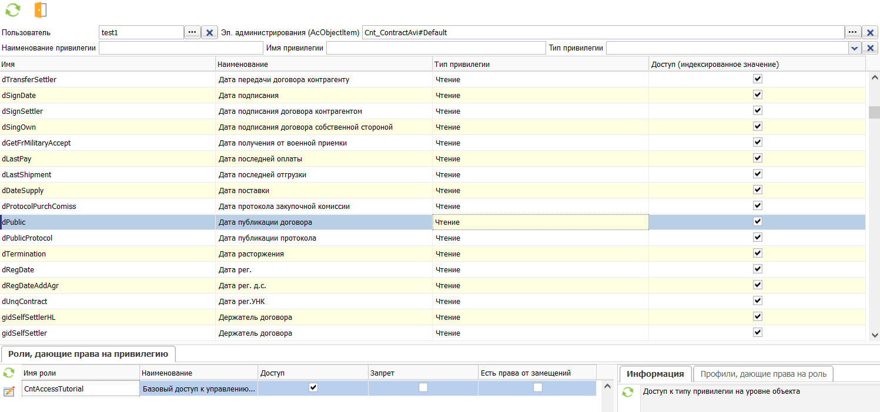Toggle the Запрет checkbox for CntAccessTutorial
Viewport: 880px width, 412px height.
(423, 387)
